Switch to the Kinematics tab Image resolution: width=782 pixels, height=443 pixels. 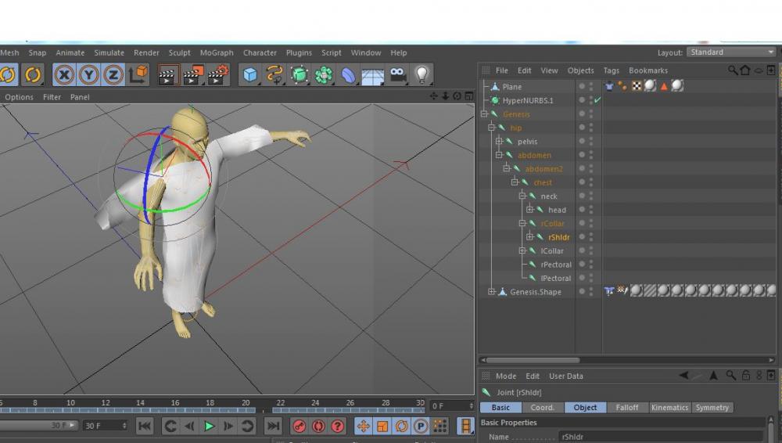click(x=669, y=408)
